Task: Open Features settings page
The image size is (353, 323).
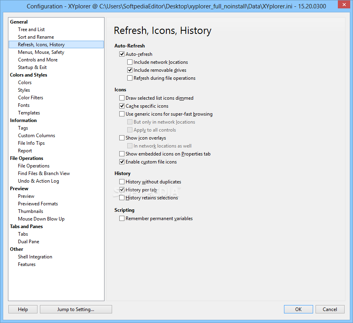Action: pyautogui.click(x=27, y=264)
